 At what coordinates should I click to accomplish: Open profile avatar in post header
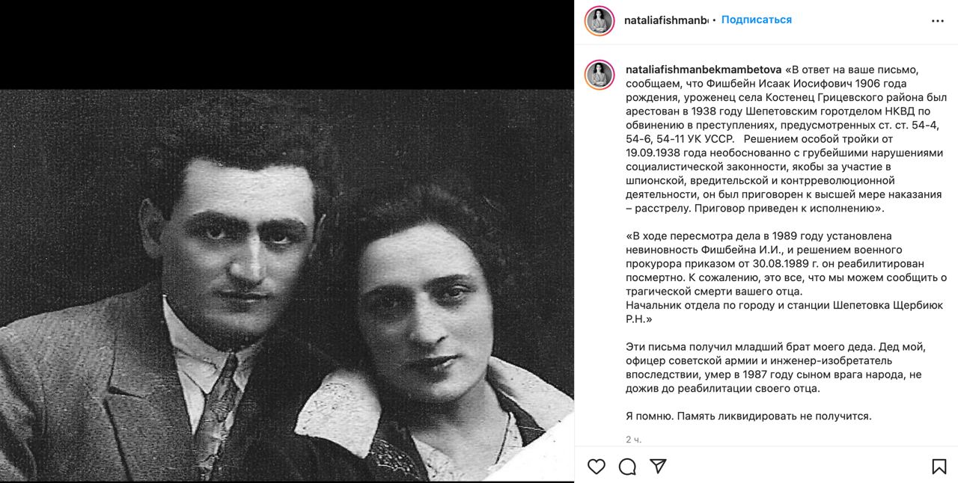pos(599,21)
